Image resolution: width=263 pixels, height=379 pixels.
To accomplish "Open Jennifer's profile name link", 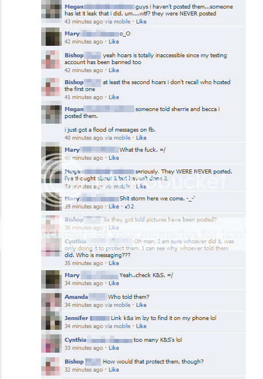I will tap(76, 318).
